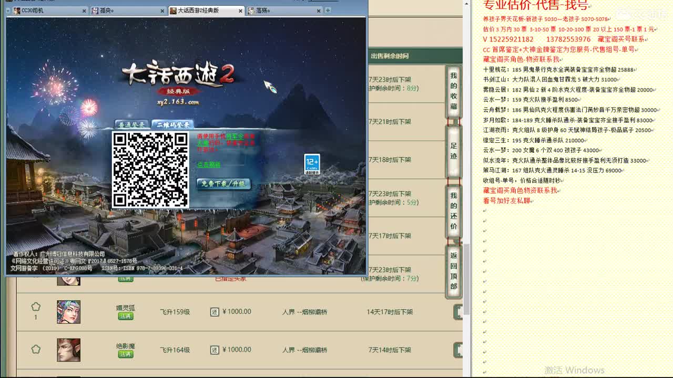The width and height of the screenshot is (673, 378).
Task: Click the 点击刷新 refresh link
Action: tap(209, 164)
